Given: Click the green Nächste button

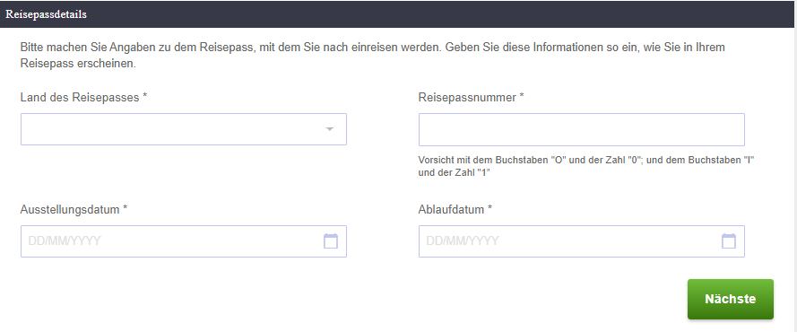Looking at the screenshot, I should [731, 299].
